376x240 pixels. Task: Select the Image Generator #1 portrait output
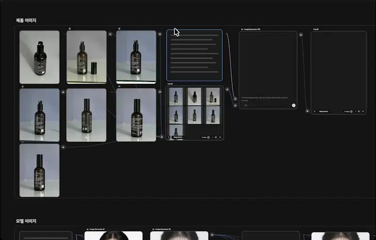pyautogui.click(x=113, y=236)
